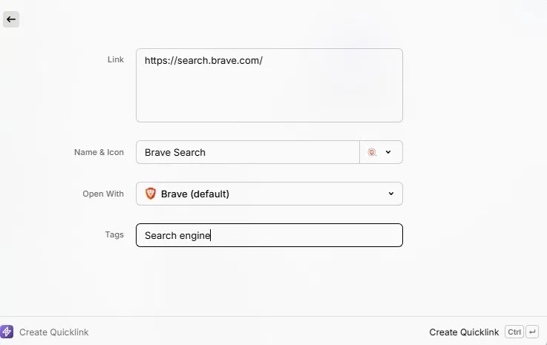Click the https://search.brave.com/ URL text
Image resolution: width=547 pixels, height=345 pixels.
coord(203,61)
